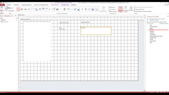The height and width of the screenshot is (95, 169).
Task: Toggle the Добавить поля button
Action: 120,9
